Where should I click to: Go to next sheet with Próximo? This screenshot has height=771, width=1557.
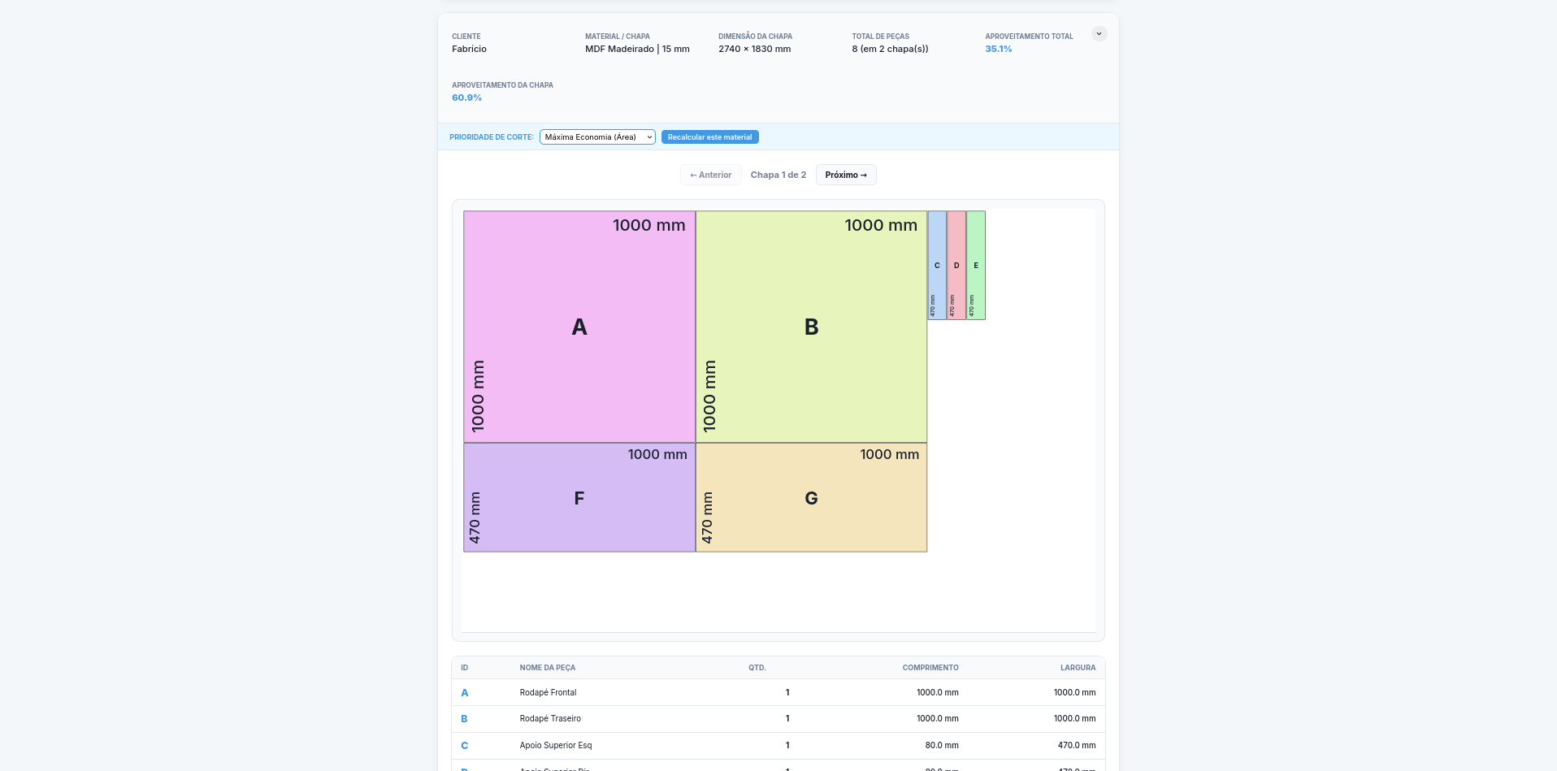pyautogui.click(x=845, y=175)
